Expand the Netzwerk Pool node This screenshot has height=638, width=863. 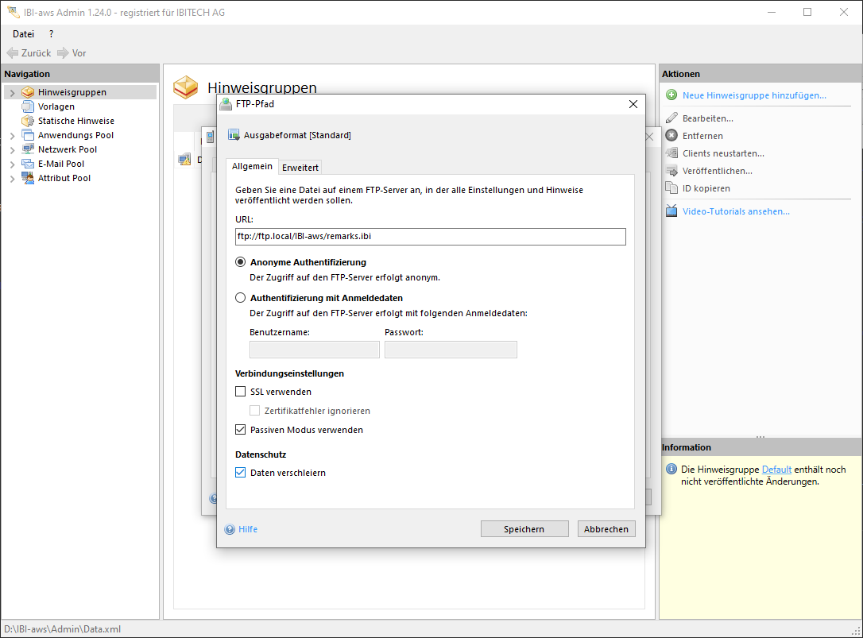[x=12, y=150]
